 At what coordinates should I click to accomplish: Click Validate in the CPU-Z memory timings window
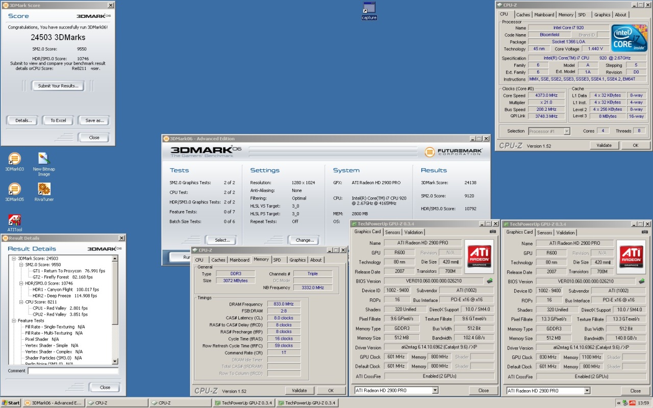[x=299, y=391]
